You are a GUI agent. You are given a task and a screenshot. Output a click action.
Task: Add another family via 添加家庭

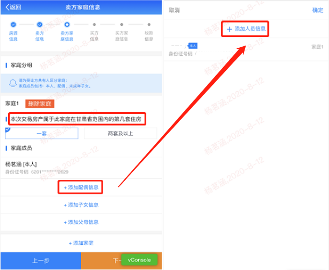pyautogui.click(x=81, y=243)
